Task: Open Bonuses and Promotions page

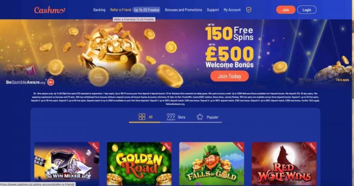Action: 183,10
